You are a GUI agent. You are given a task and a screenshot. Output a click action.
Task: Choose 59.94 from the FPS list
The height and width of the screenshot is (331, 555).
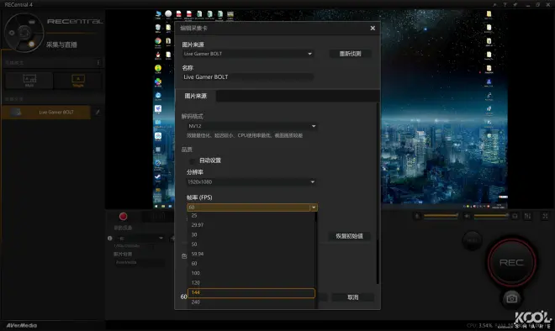point(251,254)
